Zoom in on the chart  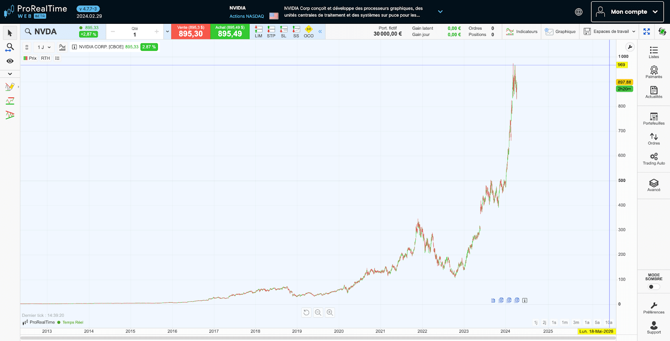[330, 313]
